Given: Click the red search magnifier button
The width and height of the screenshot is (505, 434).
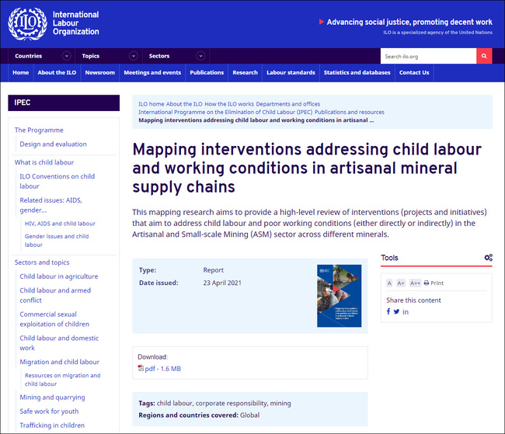Looking at the screenshot, I should tap(484, 56).
